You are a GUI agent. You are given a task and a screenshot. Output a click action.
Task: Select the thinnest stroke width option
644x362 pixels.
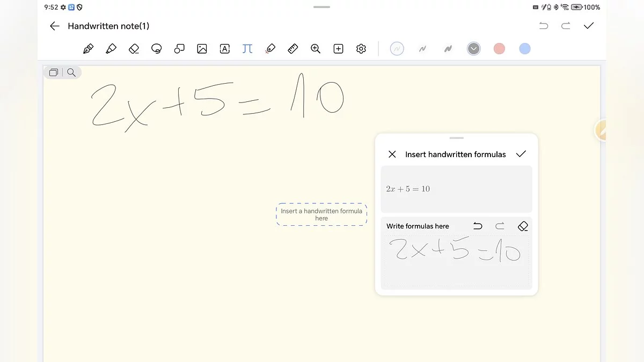coord(397,49)
